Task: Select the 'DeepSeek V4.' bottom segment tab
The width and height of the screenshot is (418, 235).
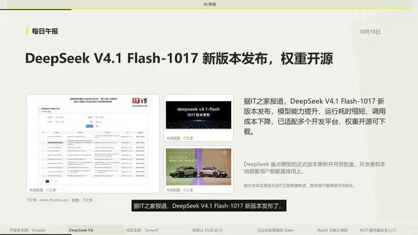Action: [x=81, y=230]
